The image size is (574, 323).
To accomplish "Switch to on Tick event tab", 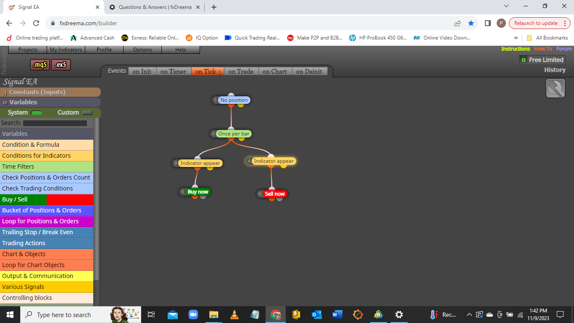I will tap(208, 71).
